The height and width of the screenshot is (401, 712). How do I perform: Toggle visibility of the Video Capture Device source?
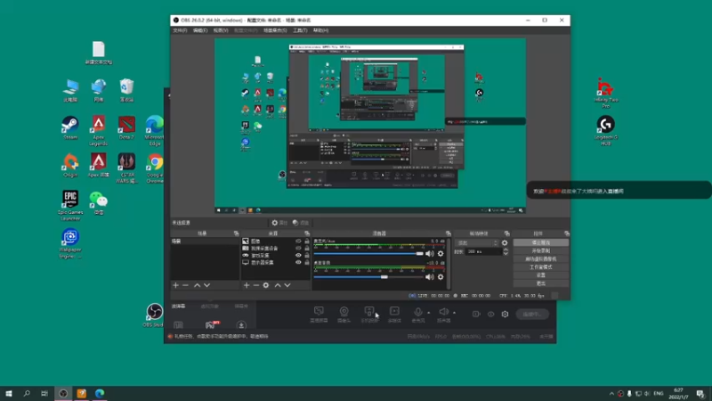tap(298, 249)
